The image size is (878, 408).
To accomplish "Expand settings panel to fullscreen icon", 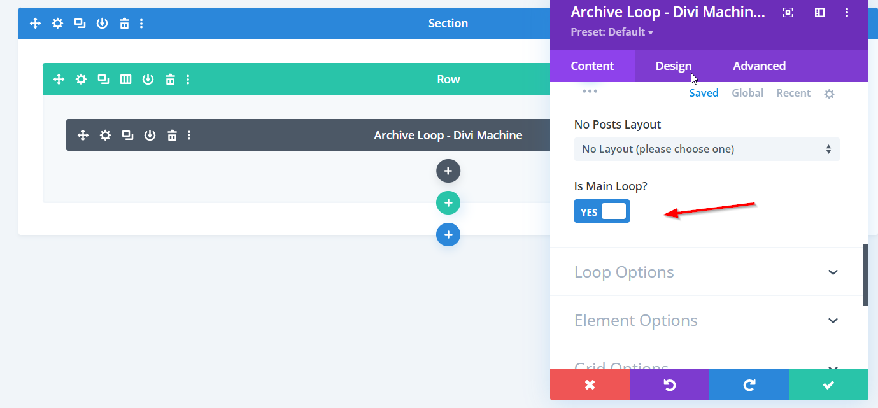I will click(x=788, y=13).
